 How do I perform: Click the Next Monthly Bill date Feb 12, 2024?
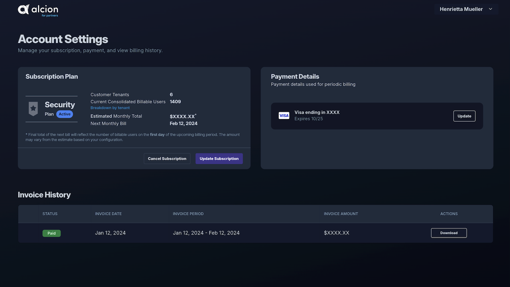[x=183, y=123]
